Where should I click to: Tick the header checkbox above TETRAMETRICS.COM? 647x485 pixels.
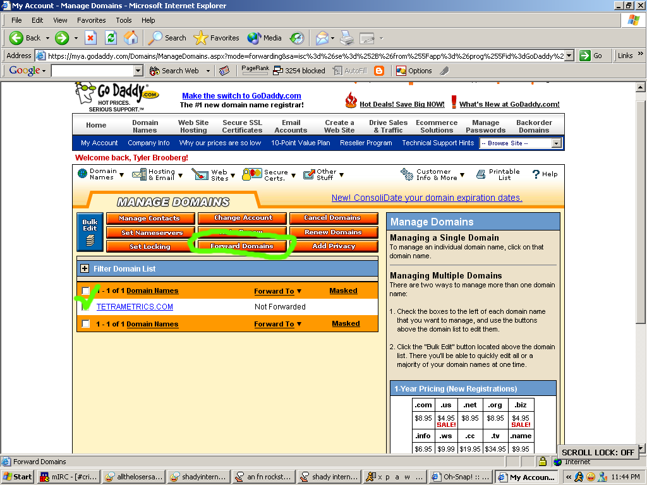[x=86, y=290]
